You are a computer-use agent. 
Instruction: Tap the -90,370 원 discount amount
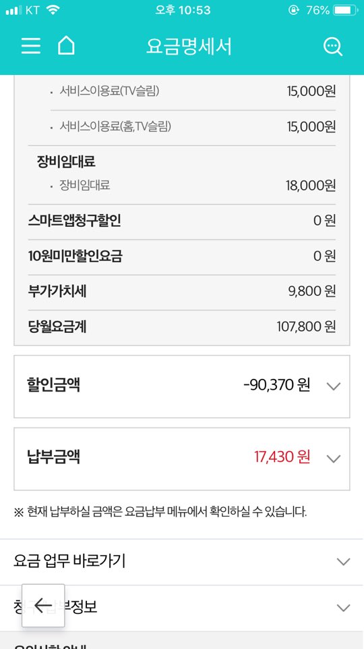point(277,386)
